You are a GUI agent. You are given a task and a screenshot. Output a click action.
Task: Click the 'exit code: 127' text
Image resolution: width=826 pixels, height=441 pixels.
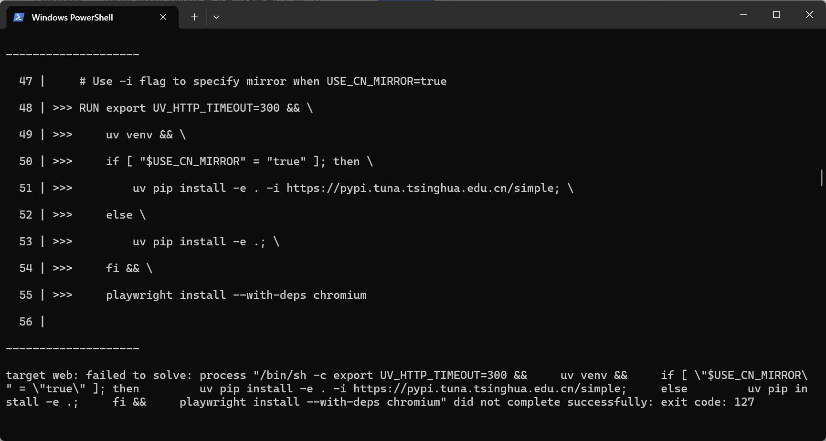point(707,402)
